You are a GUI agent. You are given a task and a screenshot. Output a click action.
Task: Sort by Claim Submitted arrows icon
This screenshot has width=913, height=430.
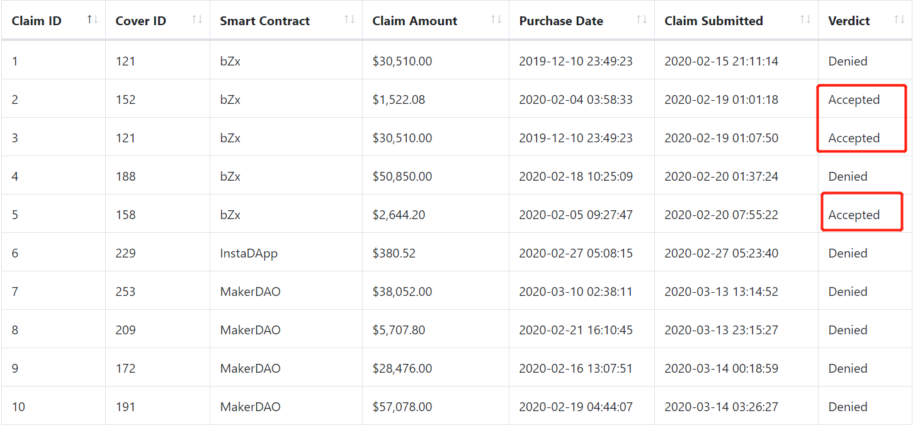(805, 20)
